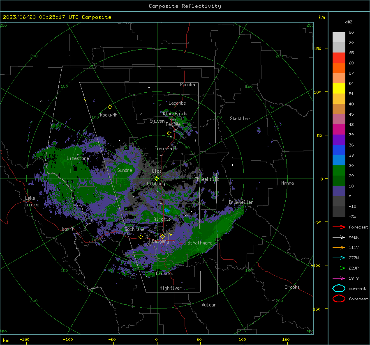Click the dBZ legend heading

(349, 22)
